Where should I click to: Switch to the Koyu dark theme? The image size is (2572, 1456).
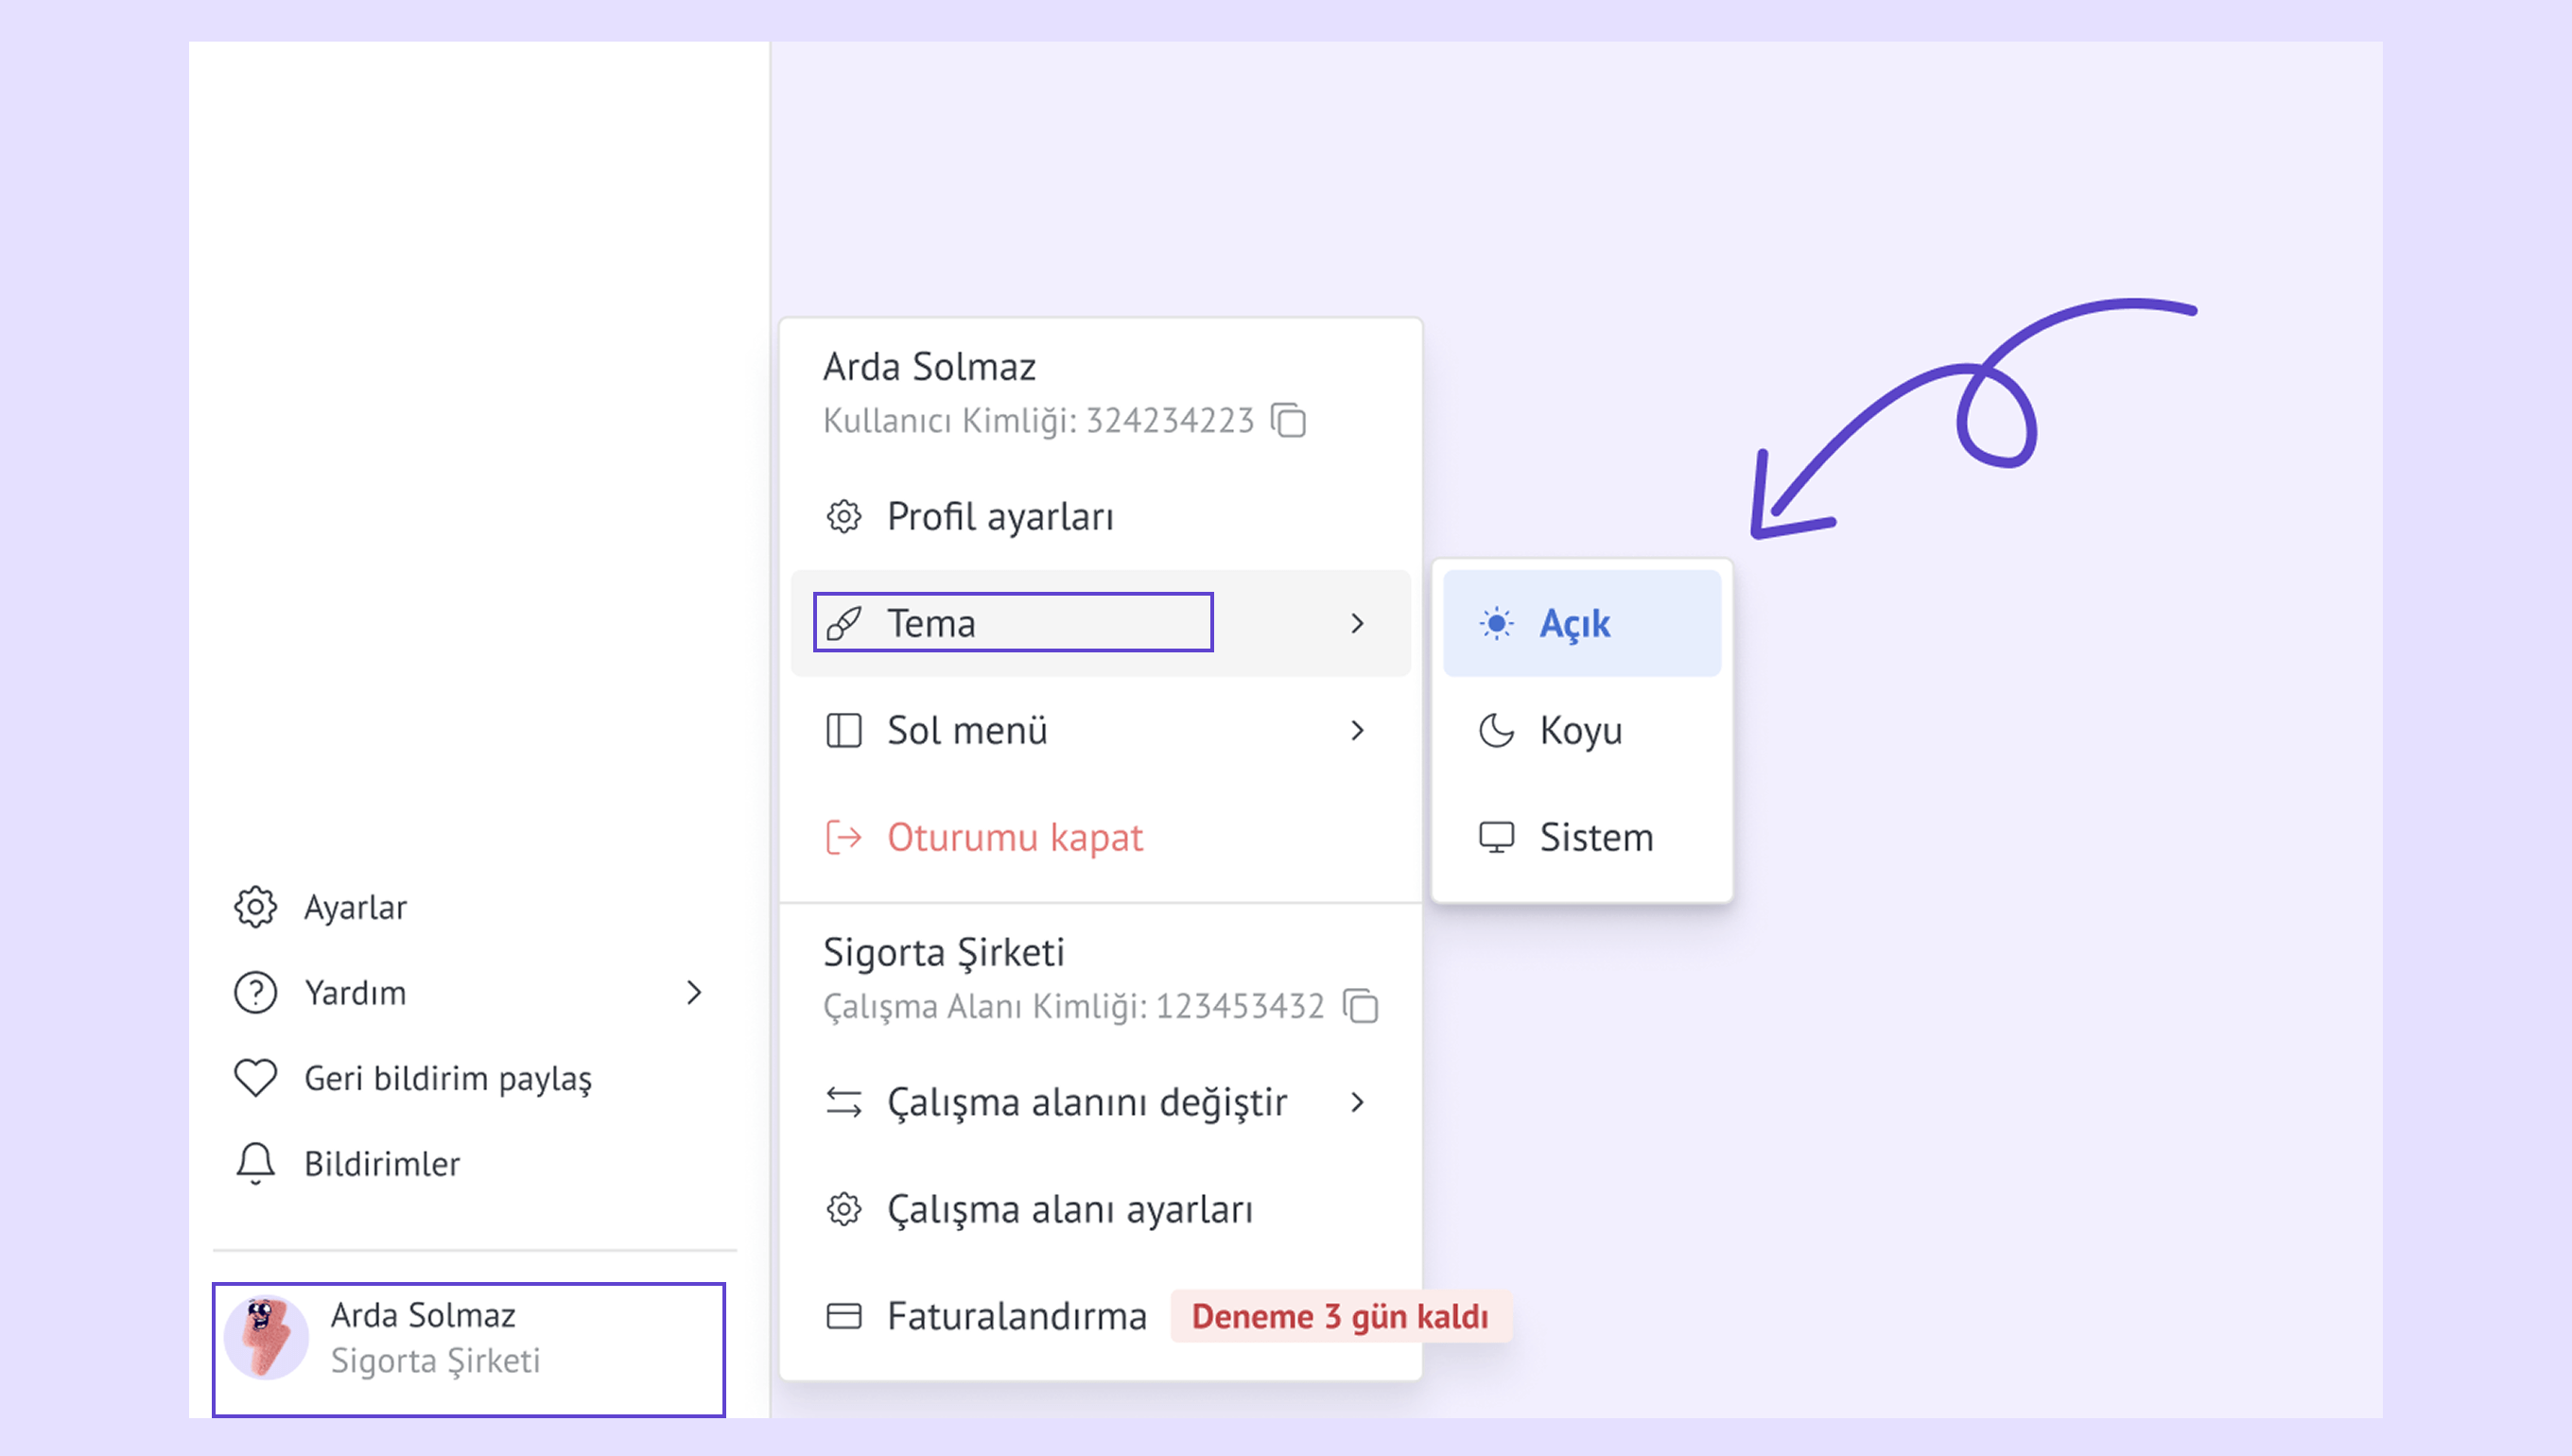tap(1580, 730)
